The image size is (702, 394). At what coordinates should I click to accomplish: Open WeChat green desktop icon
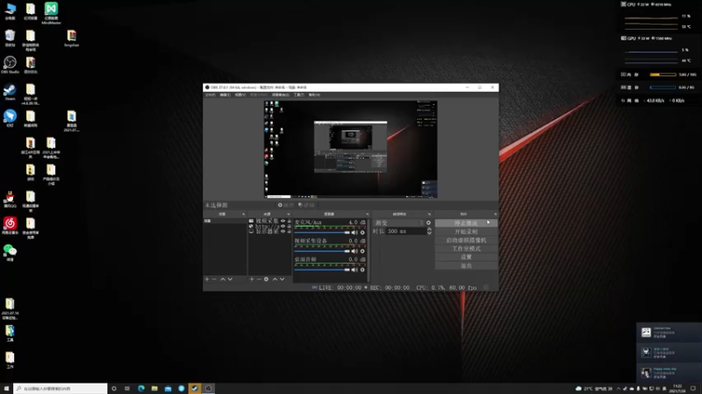coord(10,253)
